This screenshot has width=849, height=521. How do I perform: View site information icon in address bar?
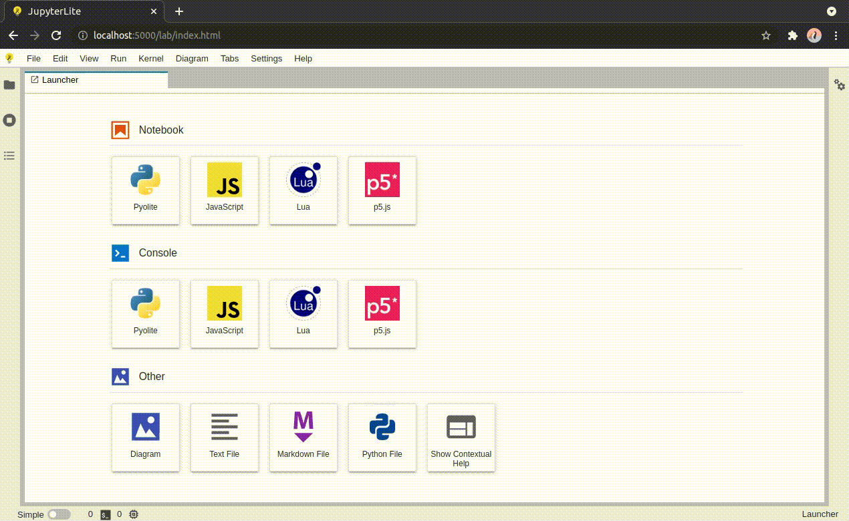click(83, 35)
